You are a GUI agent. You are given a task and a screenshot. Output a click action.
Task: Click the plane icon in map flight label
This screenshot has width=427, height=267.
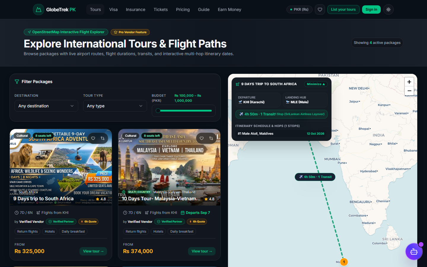tap(301, 177)
